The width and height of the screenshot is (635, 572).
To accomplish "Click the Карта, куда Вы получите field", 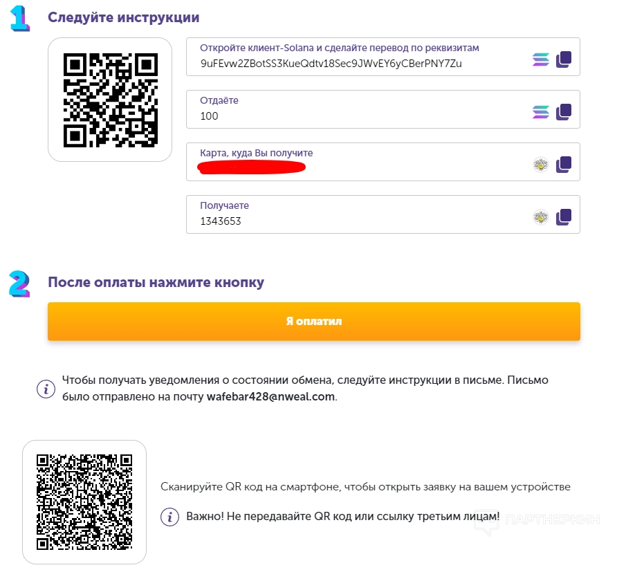I will point(360,166).
